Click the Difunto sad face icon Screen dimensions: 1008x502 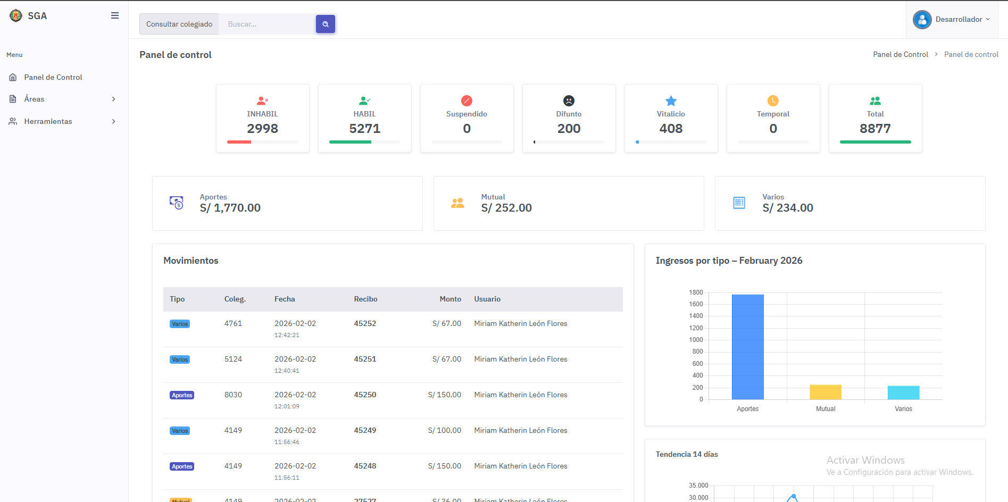569,101
